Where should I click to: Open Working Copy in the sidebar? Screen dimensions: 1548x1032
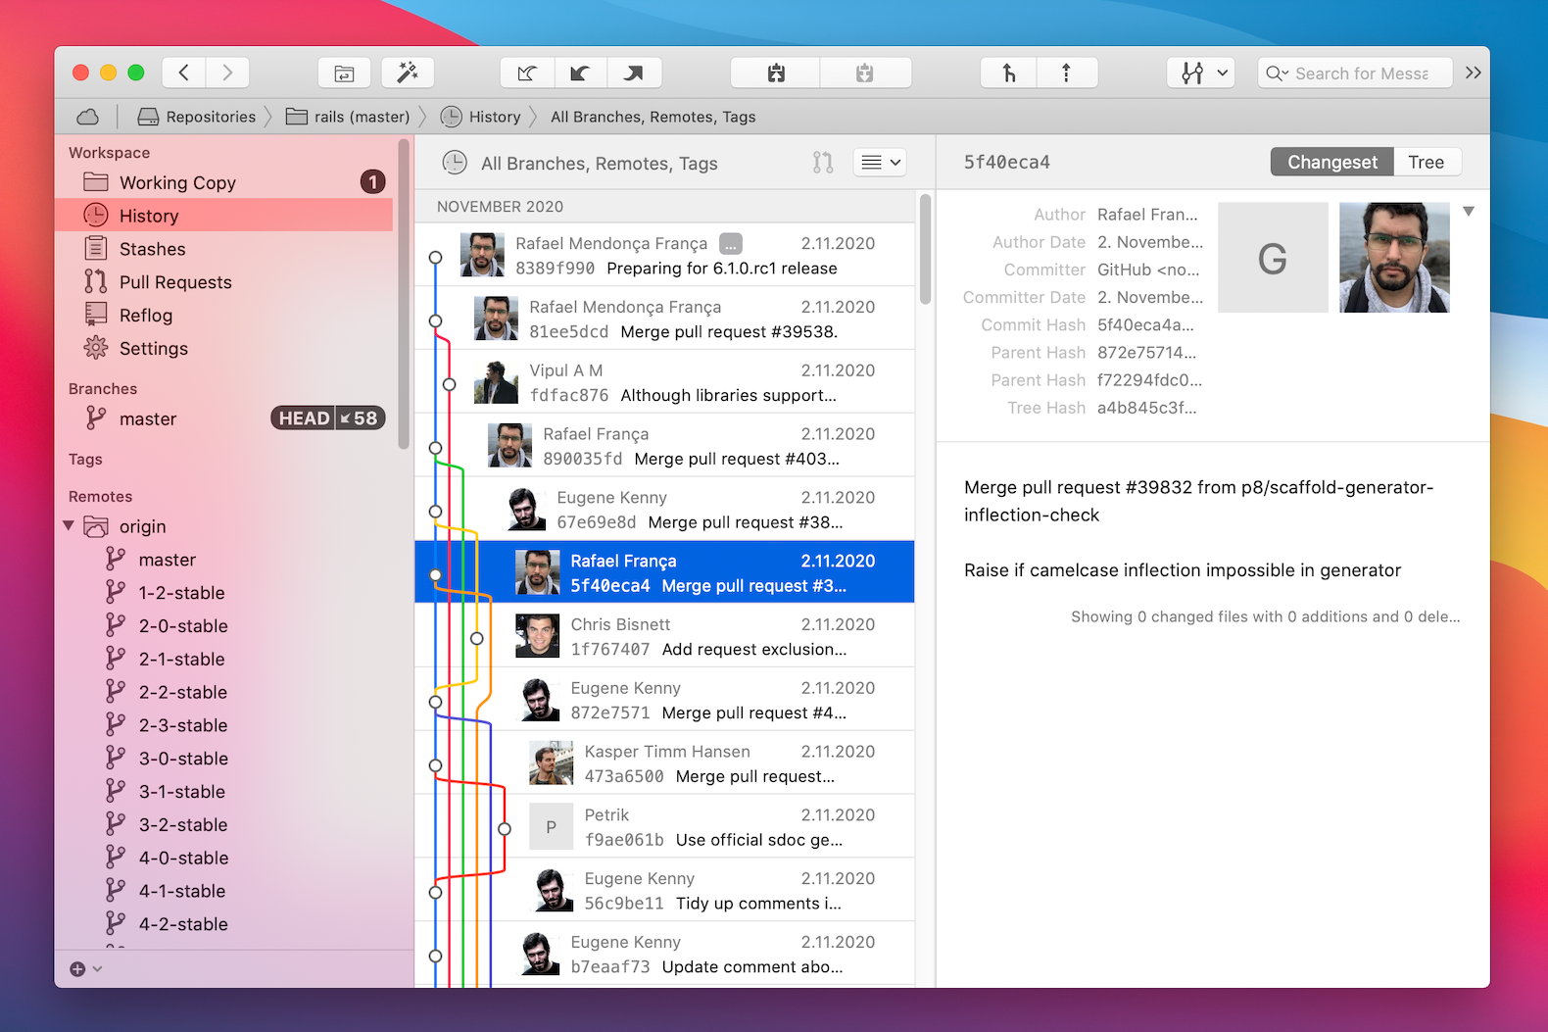point(177,183)
